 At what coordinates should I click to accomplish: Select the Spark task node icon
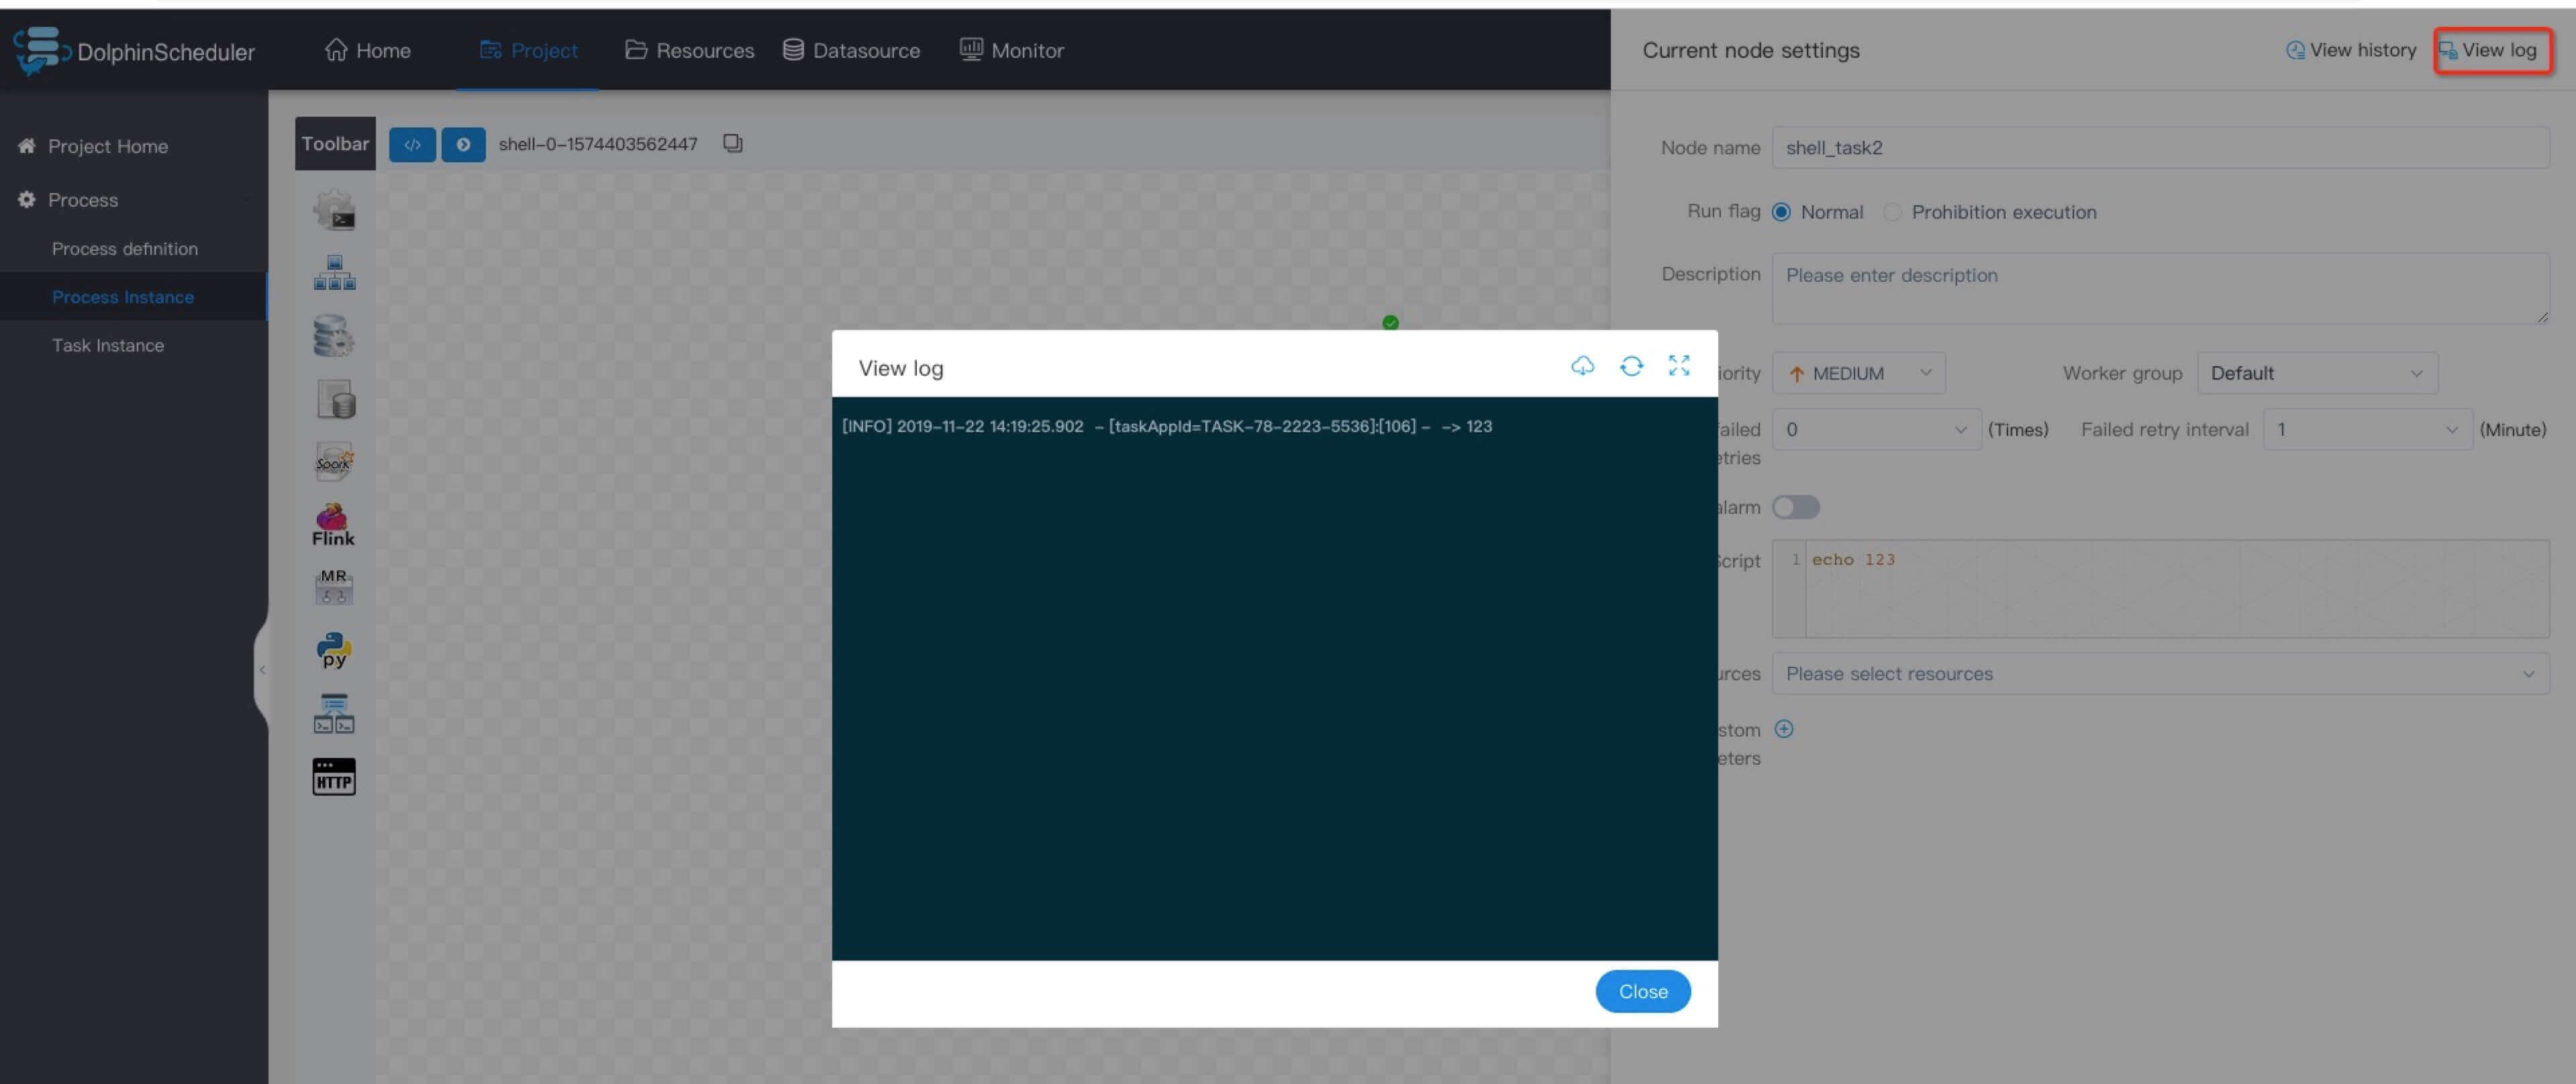(x=333, y=462)
